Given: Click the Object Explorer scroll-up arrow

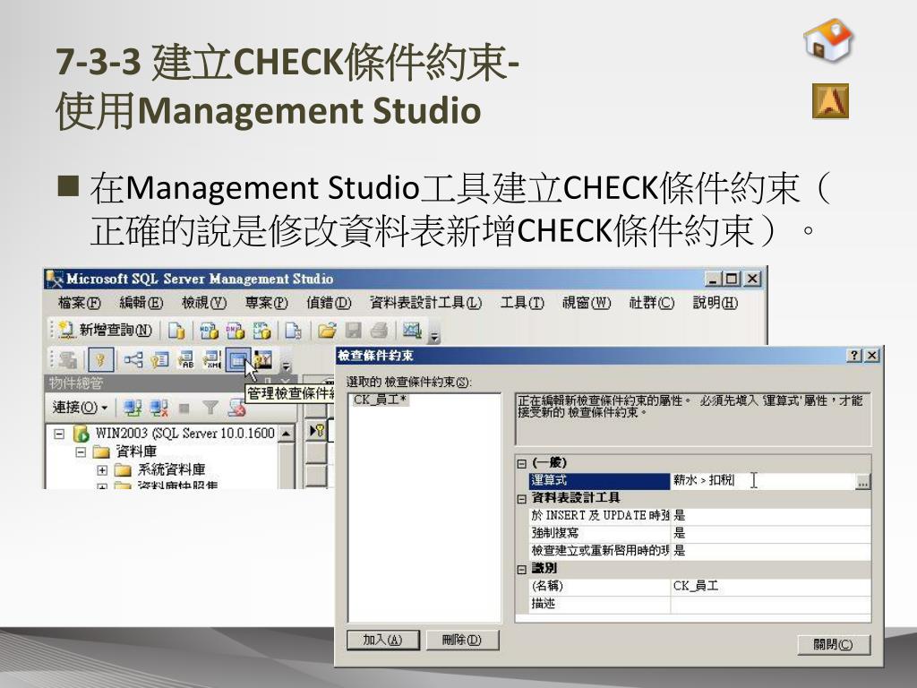Looking at the screenshot, I should tap(286, 434).
